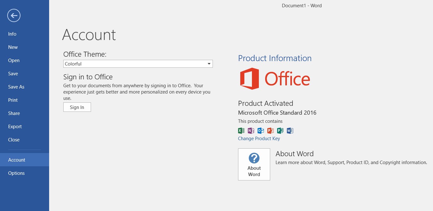Screen dimensions: 433x211
Task: Click the back arrow to return to document
Action: pyautogui.click(x=14, y=15)
